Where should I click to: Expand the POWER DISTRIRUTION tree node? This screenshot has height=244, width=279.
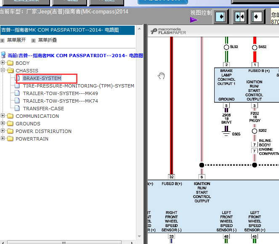pos(3,131)
